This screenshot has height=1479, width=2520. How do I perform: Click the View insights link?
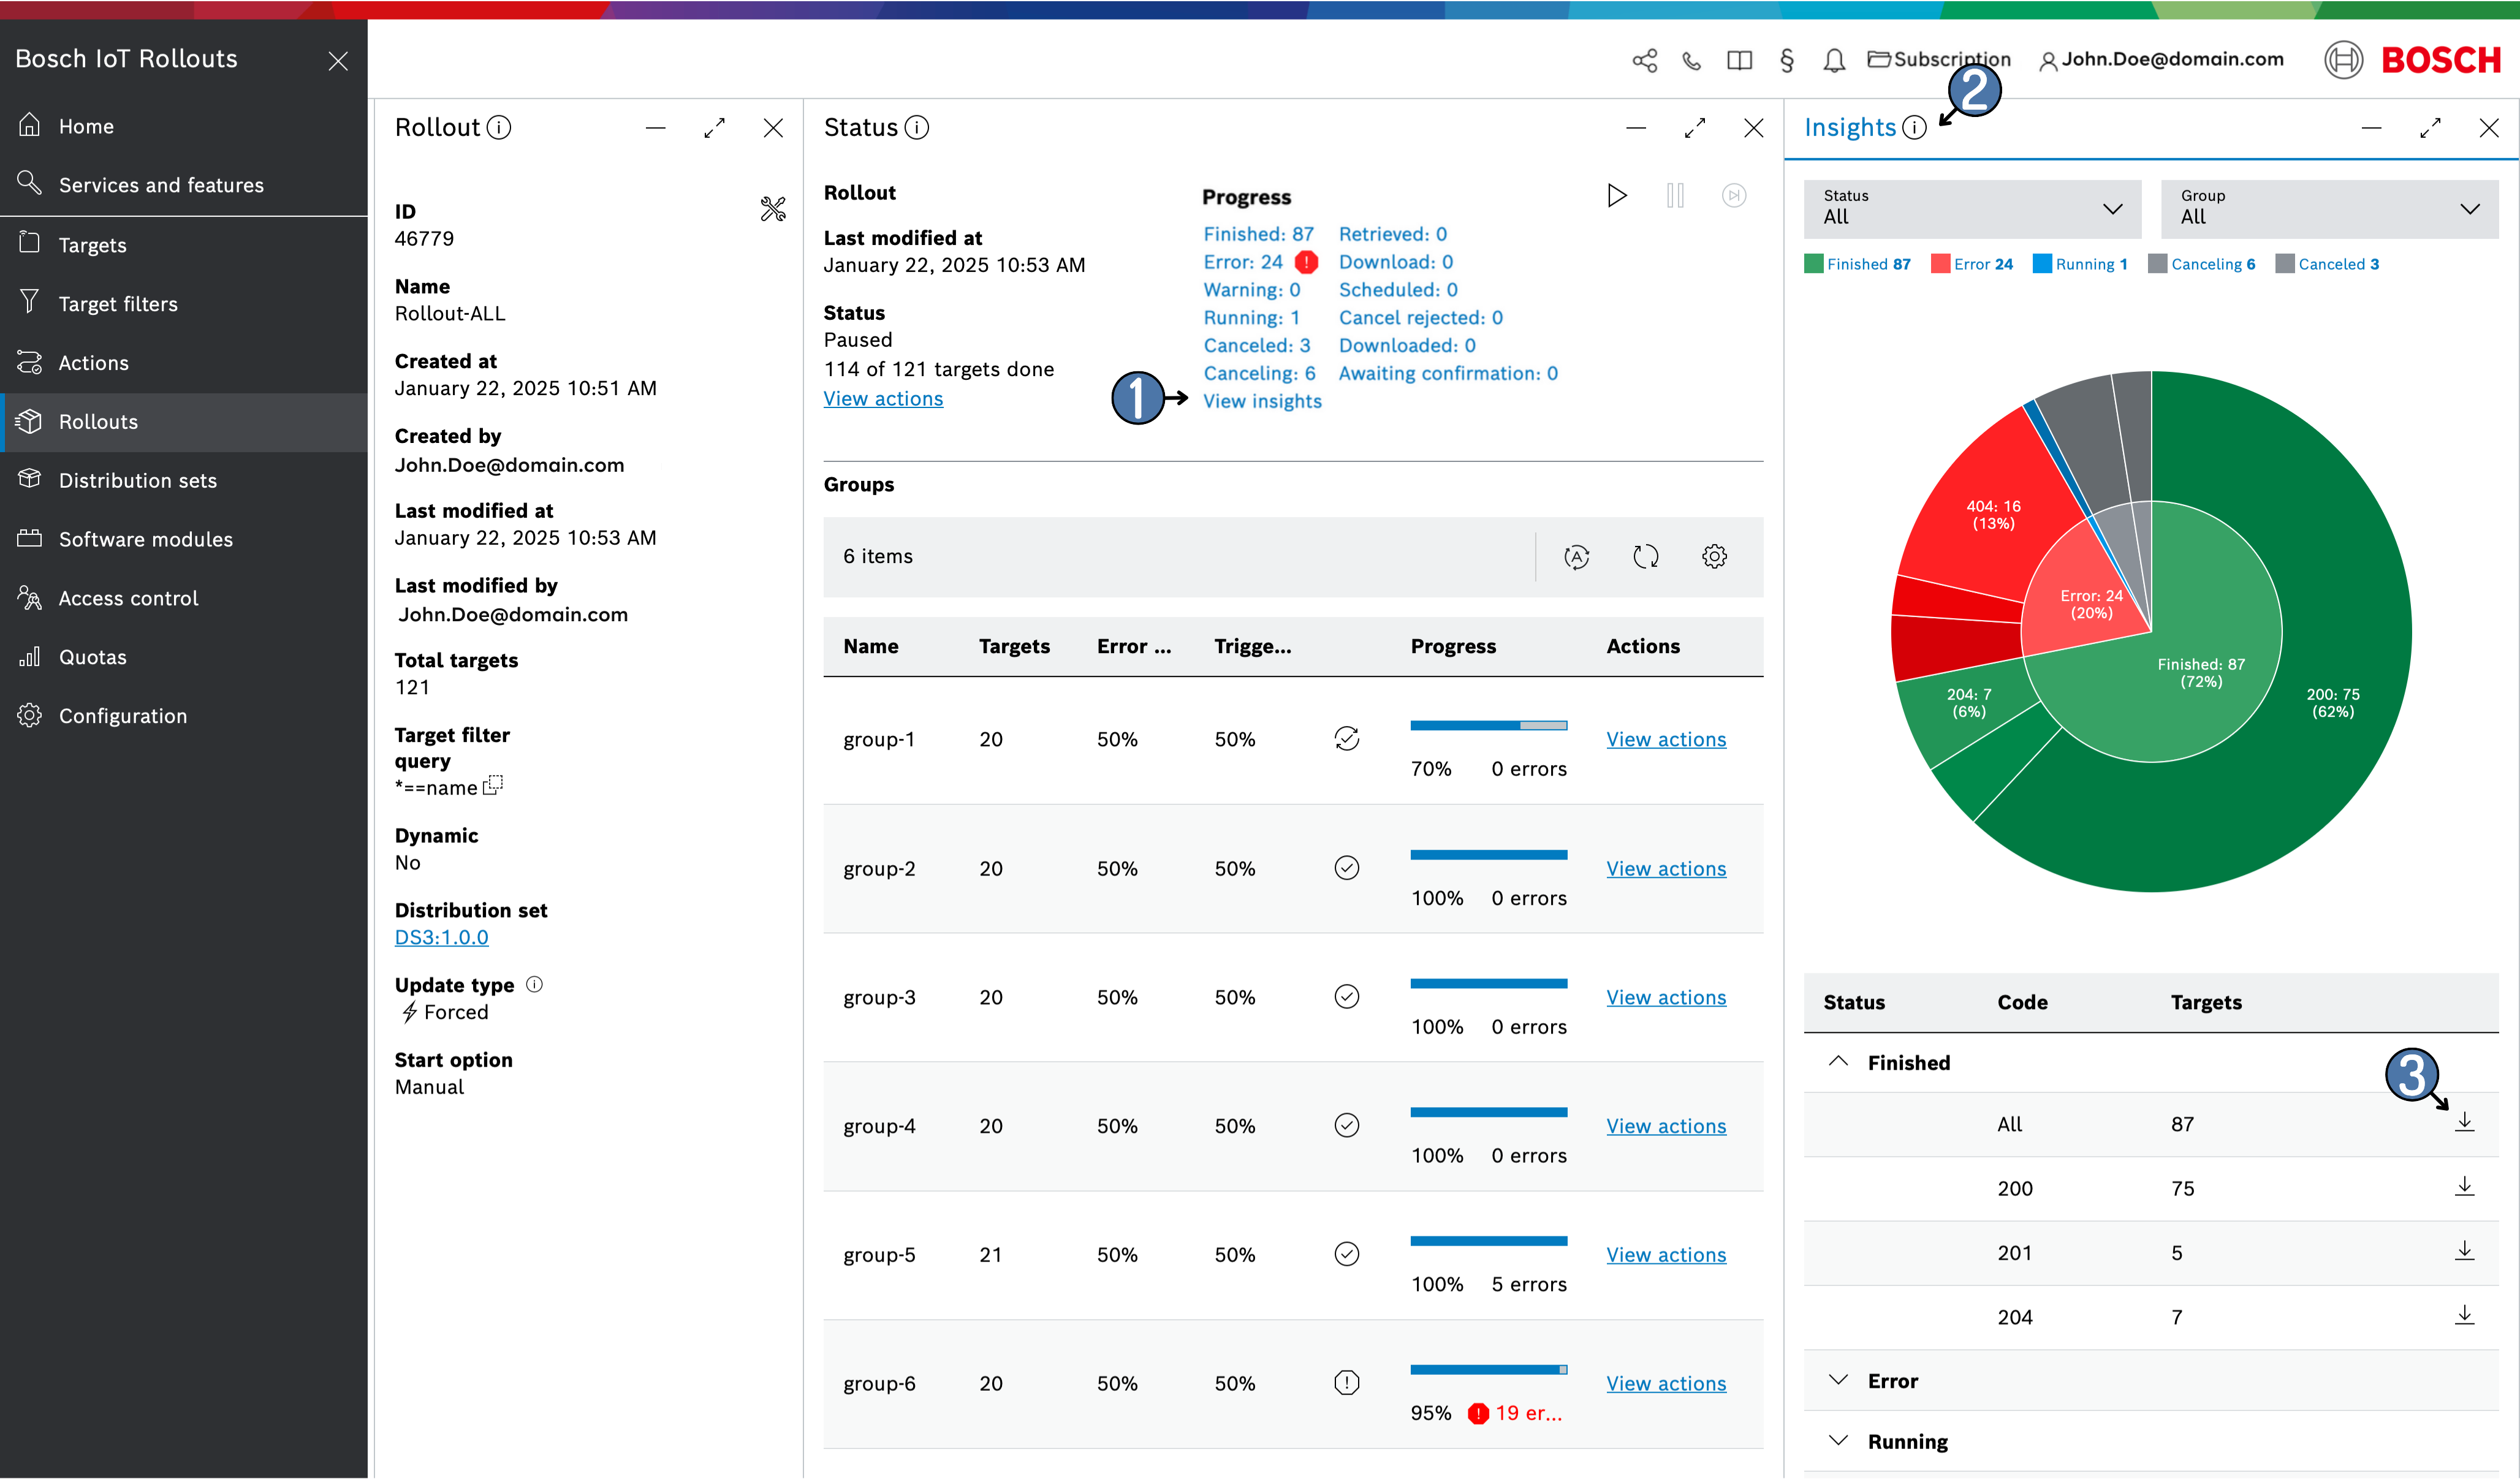click(1262, 401)
